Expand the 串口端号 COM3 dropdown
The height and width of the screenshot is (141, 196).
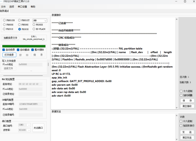coord(25,125)
